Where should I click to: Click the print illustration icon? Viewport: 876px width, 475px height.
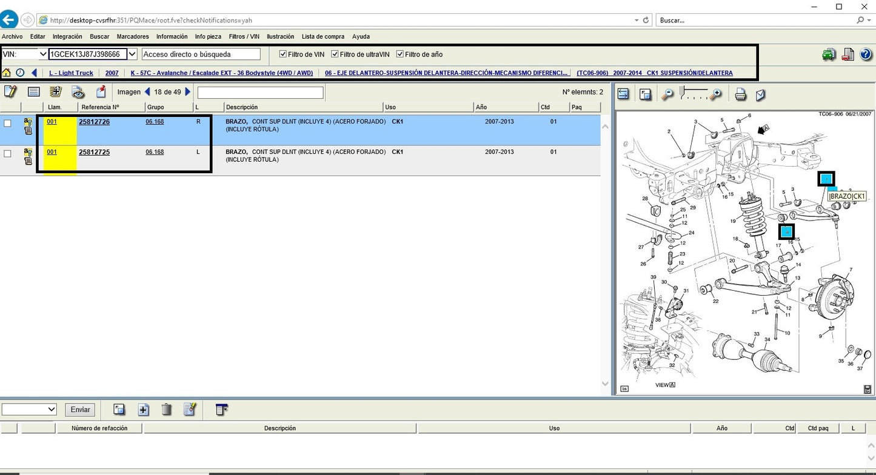pos(740,94)
